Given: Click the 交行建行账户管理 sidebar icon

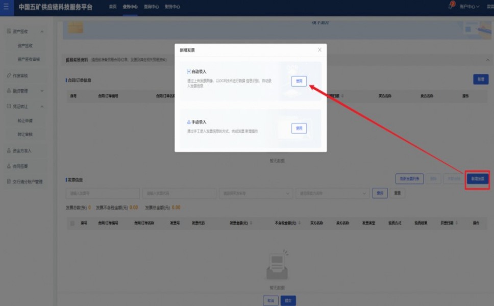Looking at the screenshot, I should pos(9,182).
